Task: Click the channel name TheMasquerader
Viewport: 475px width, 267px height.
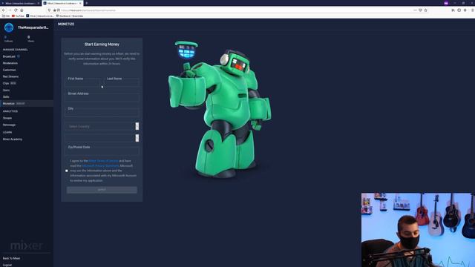Action: pyautogui.click(x=33, y=27)
